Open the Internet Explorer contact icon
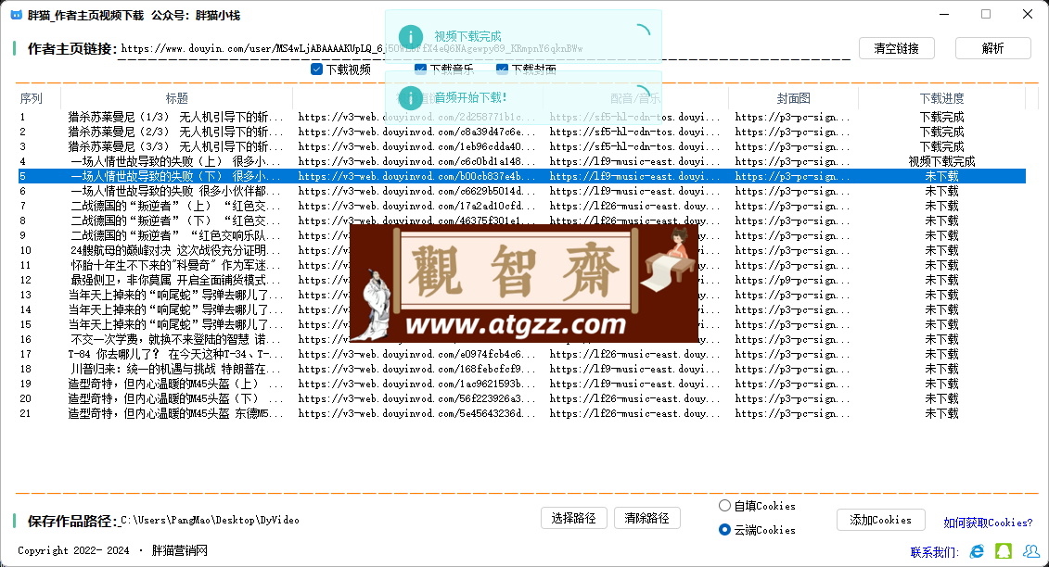This screenshot has width=1049, height=567. [x=978, y=551]
